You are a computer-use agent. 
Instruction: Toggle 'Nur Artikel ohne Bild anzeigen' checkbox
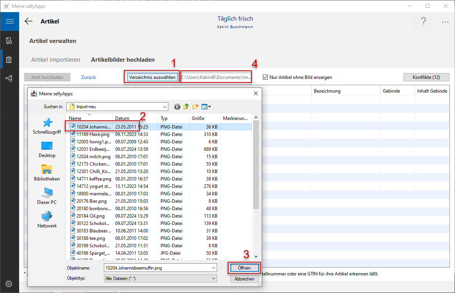[266, 77]
